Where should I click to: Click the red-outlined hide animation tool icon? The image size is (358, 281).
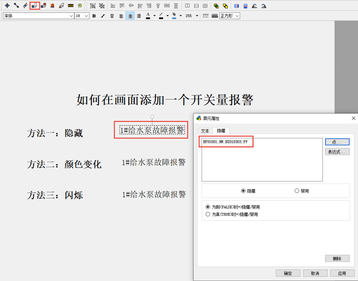click(x=35, y=6)
